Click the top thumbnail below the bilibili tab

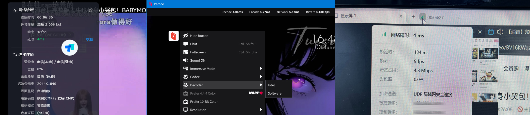point(488,53)
